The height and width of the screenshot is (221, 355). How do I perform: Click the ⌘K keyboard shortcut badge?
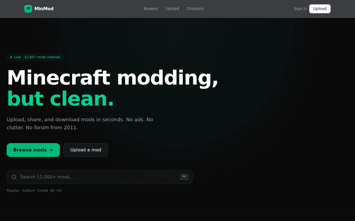tap(184, 177)
